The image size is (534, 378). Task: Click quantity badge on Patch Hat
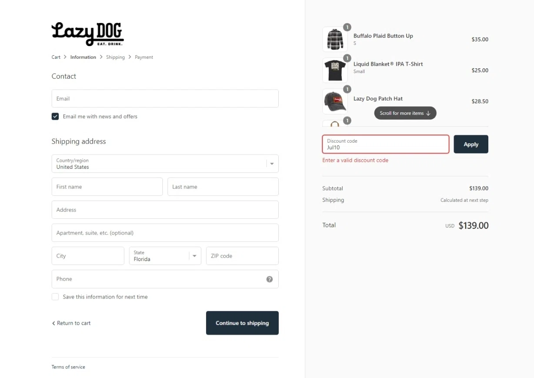click(x=347, y=89)
